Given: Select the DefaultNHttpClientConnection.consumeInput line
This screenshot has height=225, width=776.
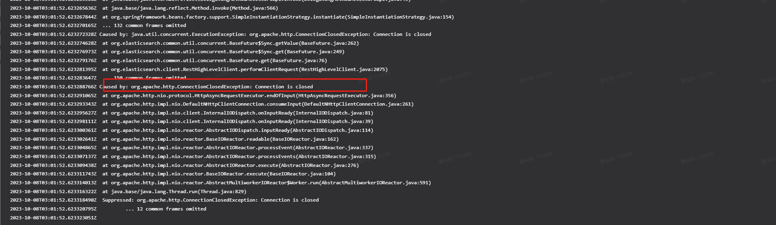Looking at the screenshot, I should click(x=212, y=104).
